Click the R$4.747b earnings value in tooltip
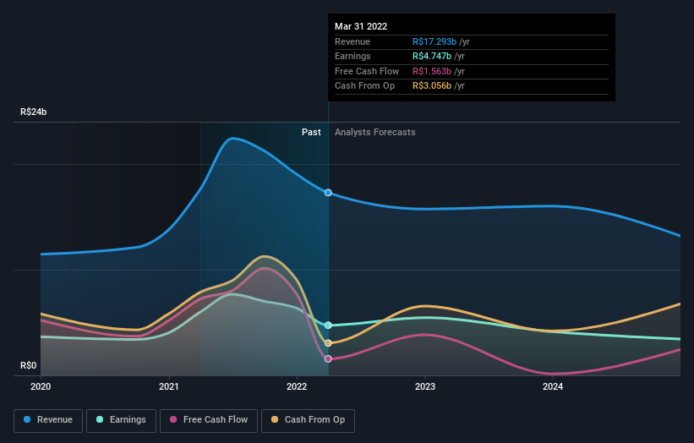This screenshot has width=694, height=443. pyautogui.click(x=432, y=56)
